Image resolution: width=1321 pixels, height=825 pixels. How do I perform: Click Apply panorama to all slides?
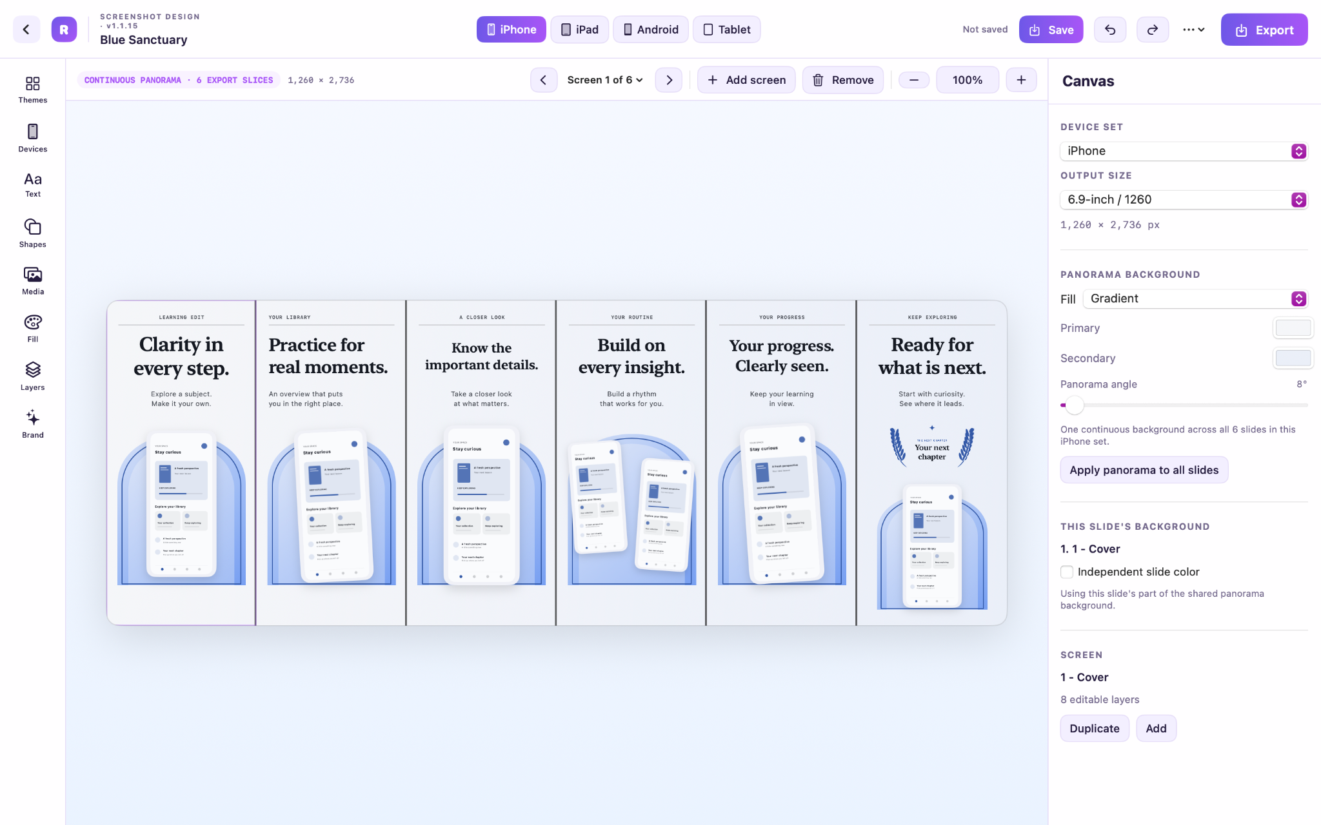tap(1144, 470)
